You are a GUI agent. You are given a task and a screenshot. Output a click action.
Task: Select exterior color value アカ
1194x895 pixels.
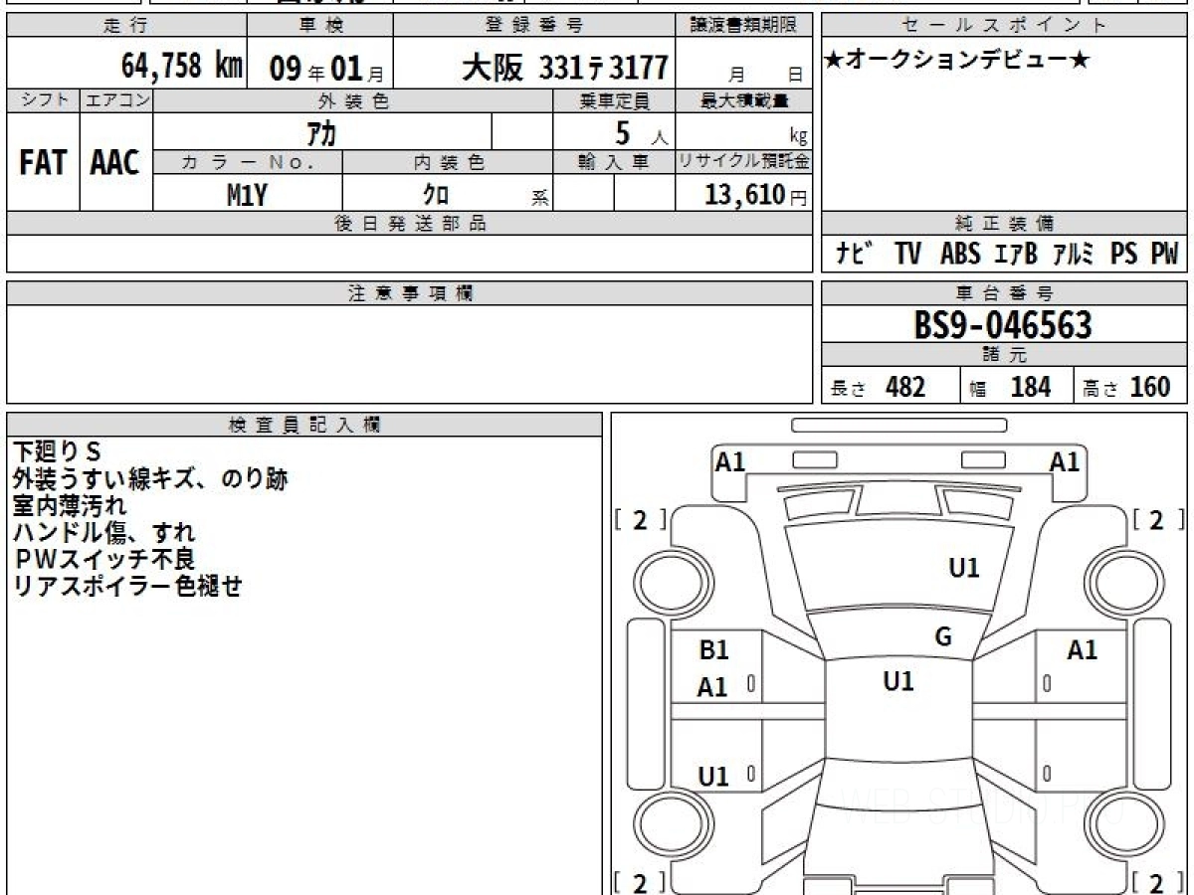[321, 132]
